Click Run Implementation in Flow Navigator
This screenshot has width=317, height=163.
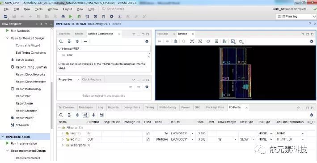[24, 143]
